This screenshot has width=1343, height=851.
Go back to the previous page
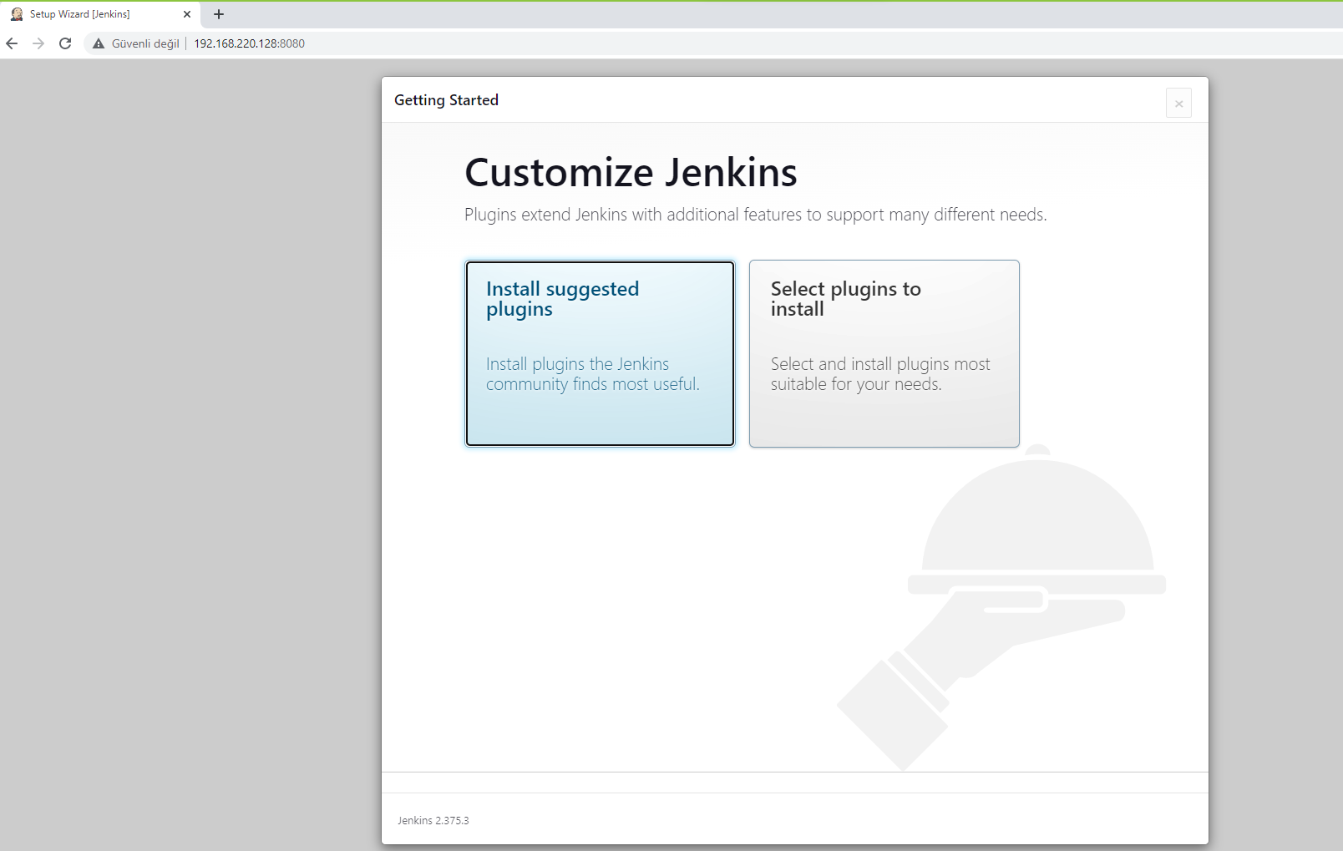(x=12, y=43)
